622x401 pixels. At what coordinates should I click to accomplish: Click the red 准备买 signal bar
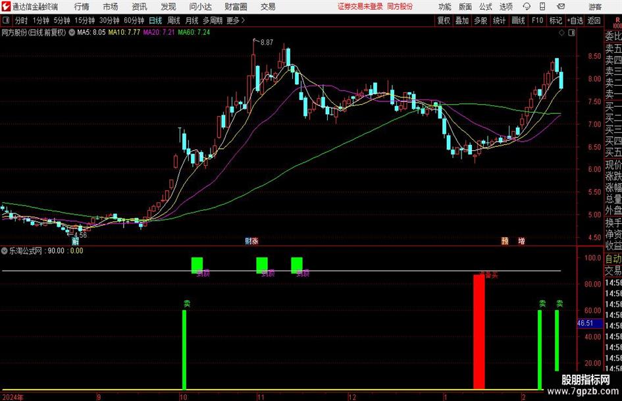click(x=479, y=331)
